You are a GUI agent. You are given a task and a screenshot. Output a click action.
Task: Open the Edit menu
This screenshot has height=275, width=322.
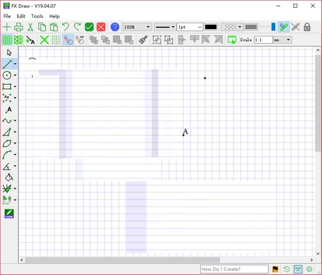21,16
